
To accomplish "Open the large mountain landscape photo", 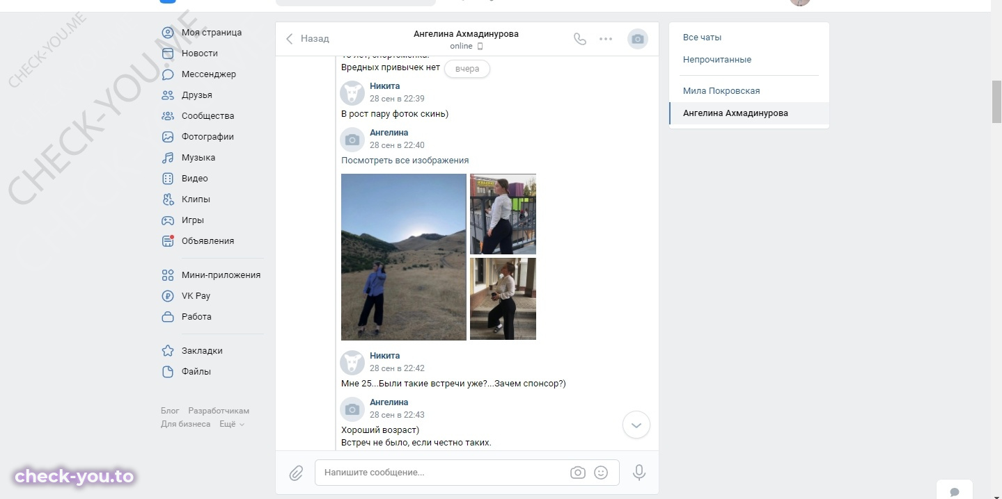I will (x=404, y=257).
